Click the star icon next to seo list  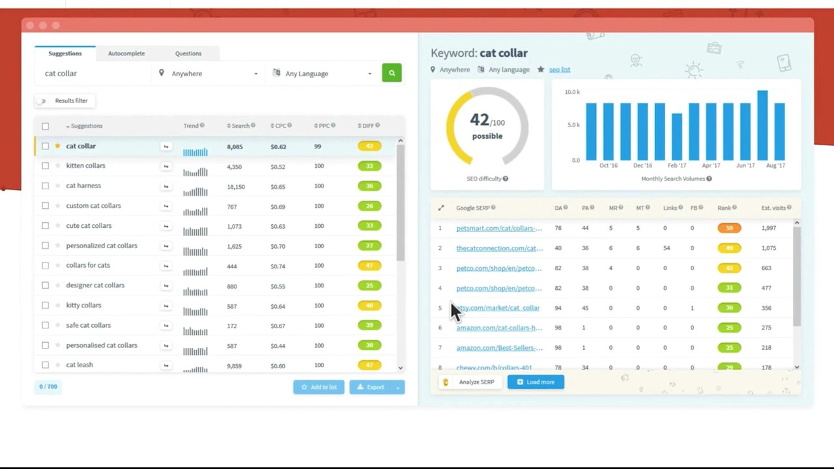point(541,69)
